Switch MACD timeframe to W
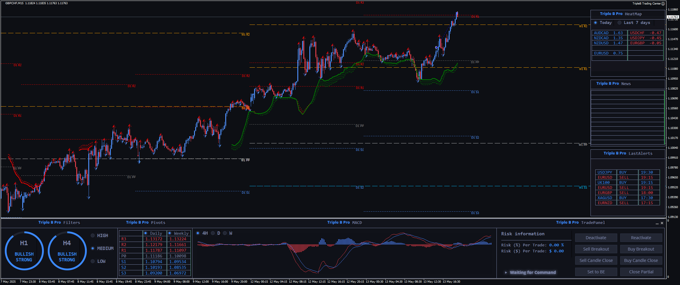 [x=225, y=233]
